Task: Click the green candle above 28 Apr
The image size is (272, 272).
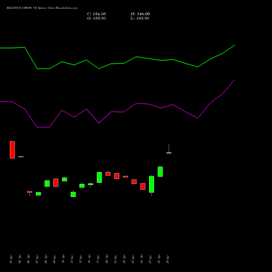Action: [x=160, y=171]
